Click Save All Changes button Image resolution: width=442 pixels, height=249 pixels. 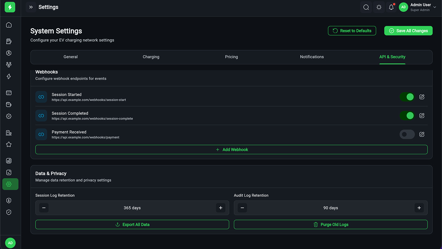click(x=408, y=31)
